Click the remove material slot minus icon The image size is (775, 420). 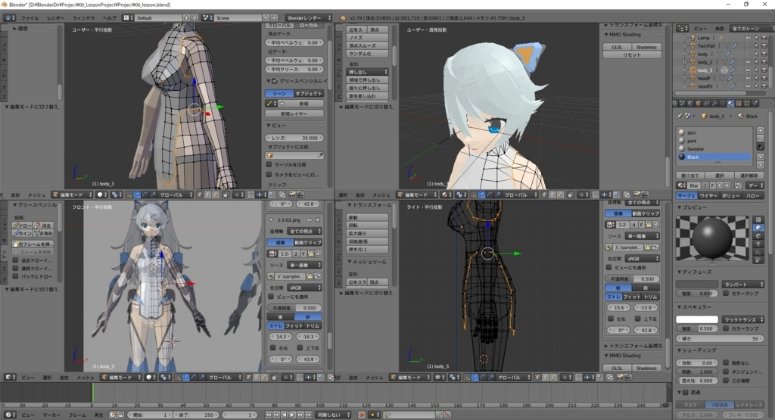760,138
